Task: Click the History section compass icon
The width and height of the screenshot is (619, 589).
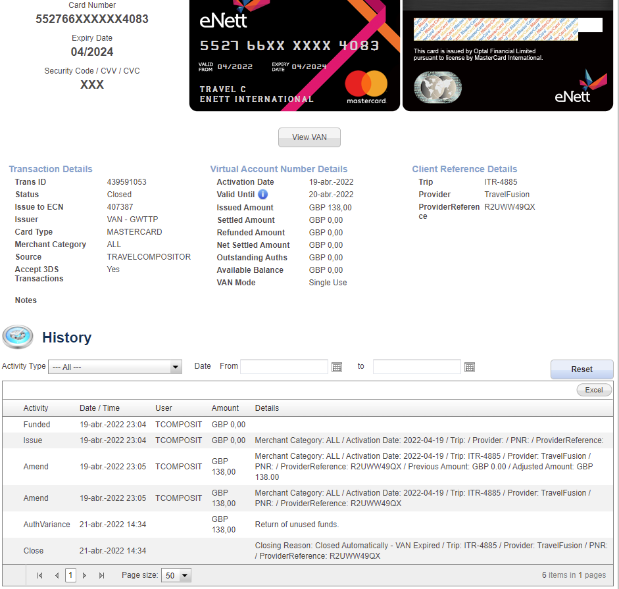Action: click(18, 337)
